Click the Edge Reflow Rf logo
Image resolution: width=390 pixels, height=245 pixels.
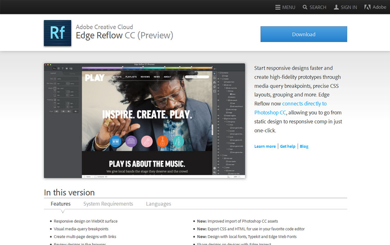57,32
